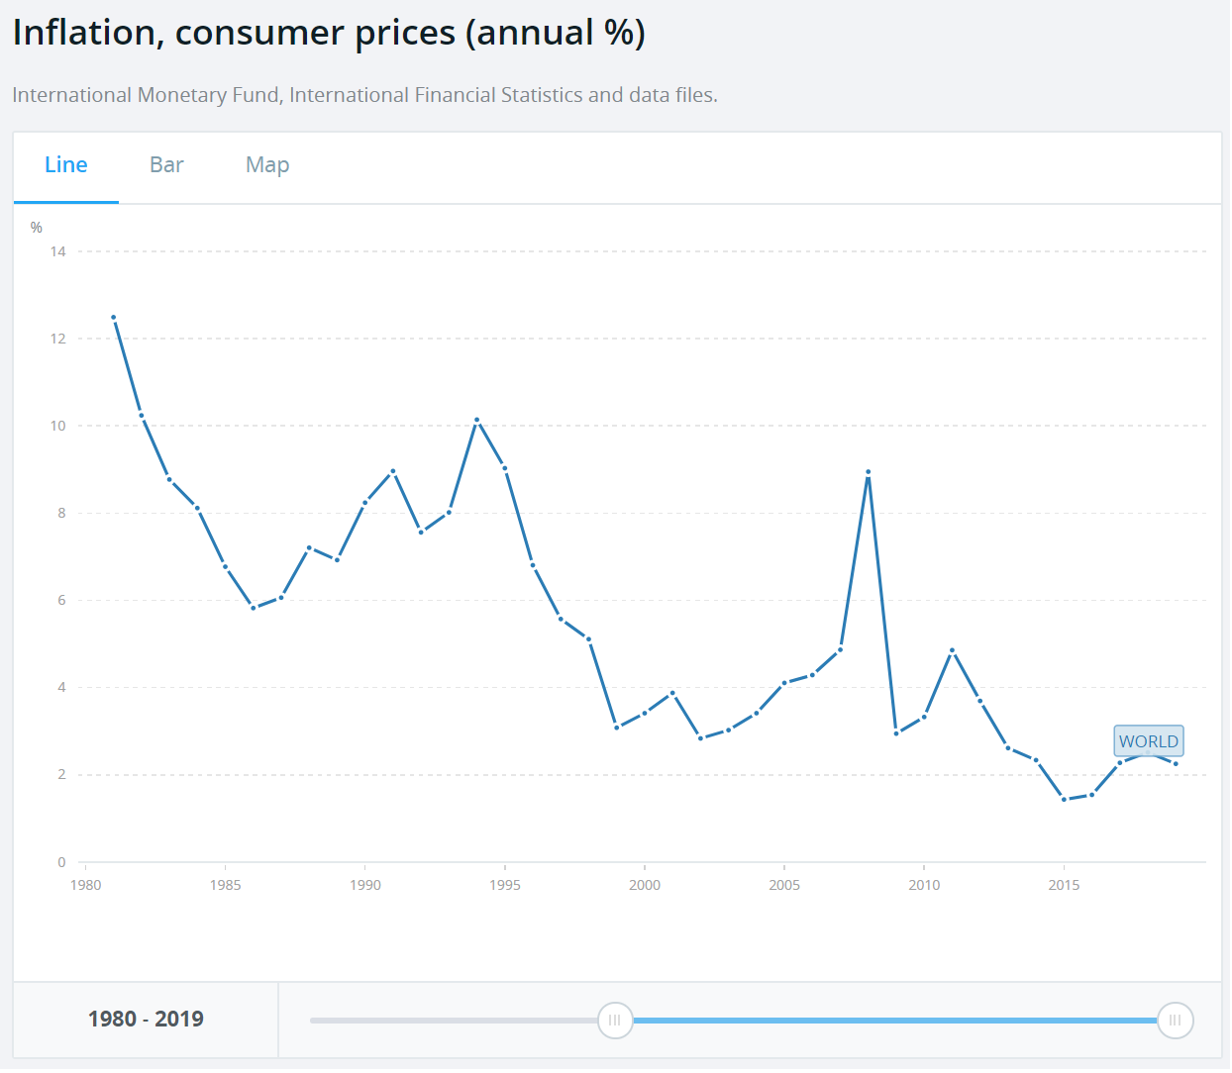Click the right range slider handle
This screenshot has width=1232, height=1073.
pos(1175,1021)
